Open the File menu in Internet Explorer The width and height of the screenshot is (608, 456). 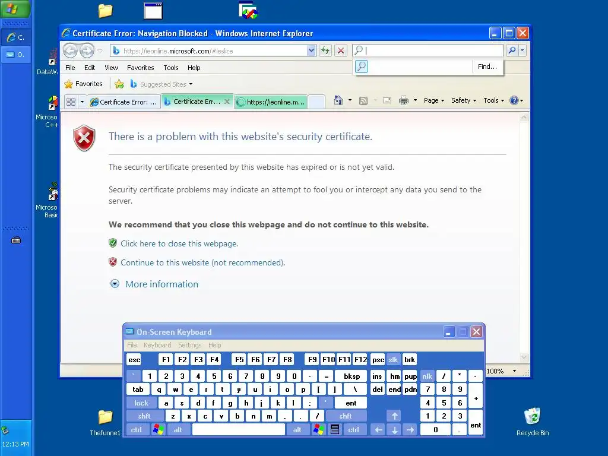tap(70, 68)
